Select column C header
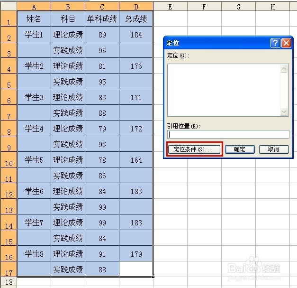The image size is (297, 288). point(102,7)
